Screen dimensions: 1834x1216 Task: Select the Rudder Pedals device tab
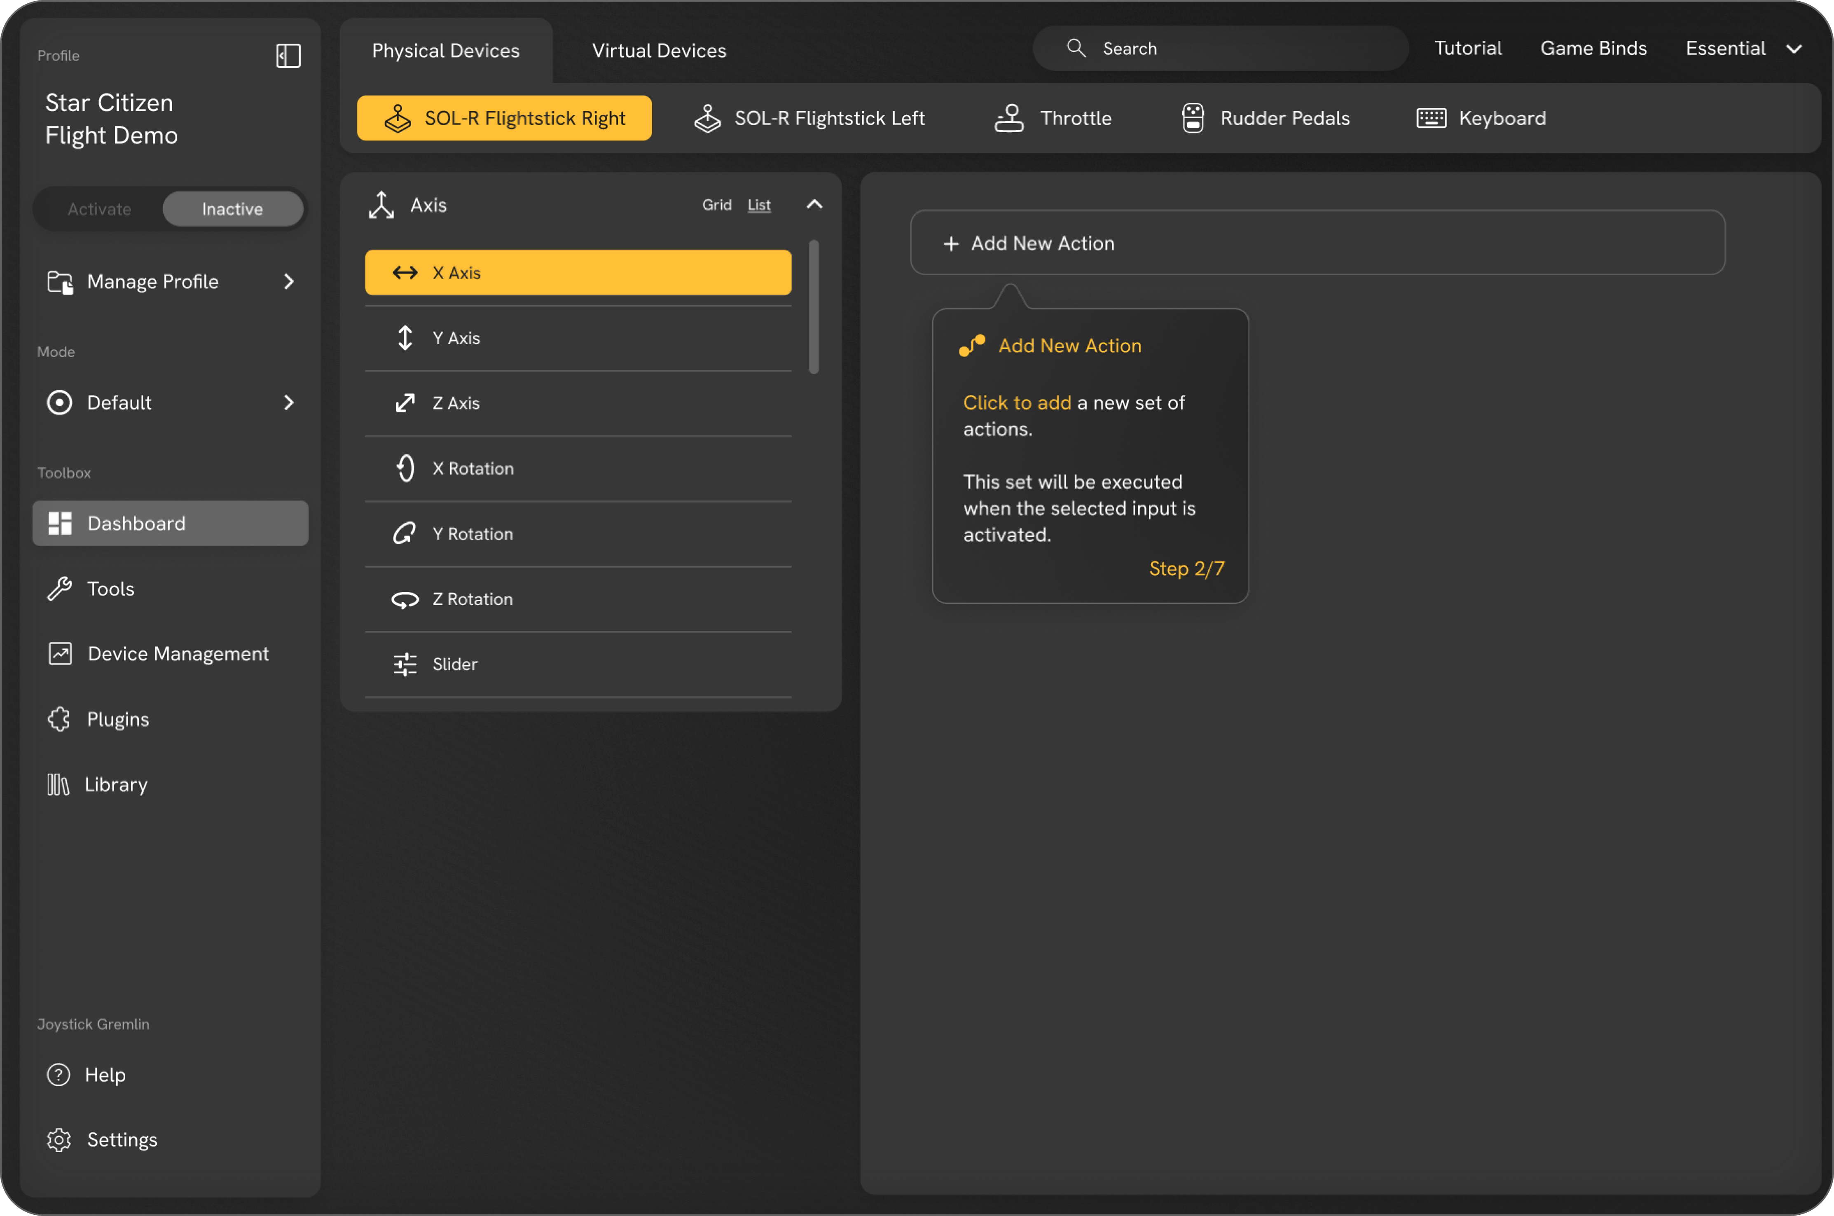point(1266,118)
